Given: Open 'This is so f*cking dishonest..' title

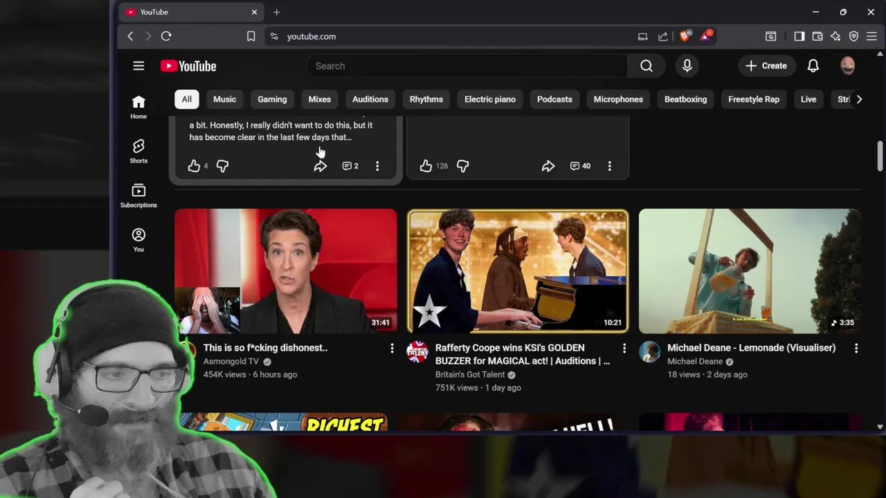Looking at the screenshot, I should (266, 348).
